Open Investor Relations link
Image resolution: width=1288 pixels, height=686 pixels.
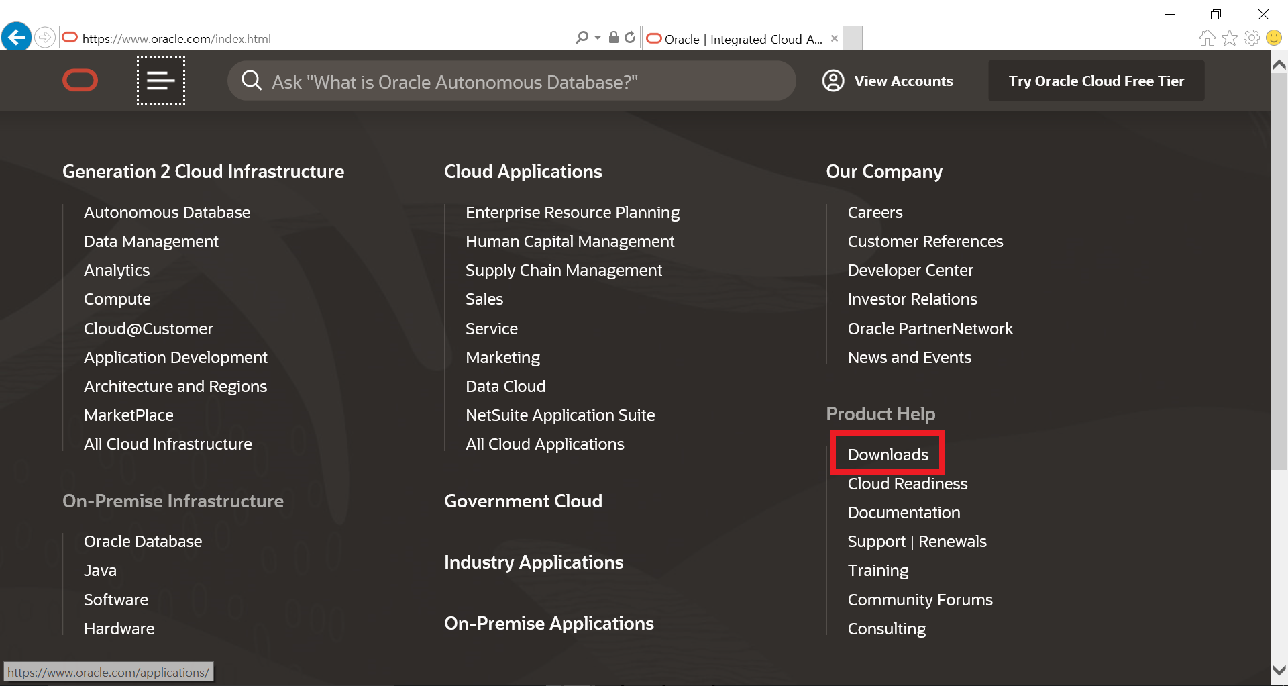pyautogui.click(x=912, y=299)
